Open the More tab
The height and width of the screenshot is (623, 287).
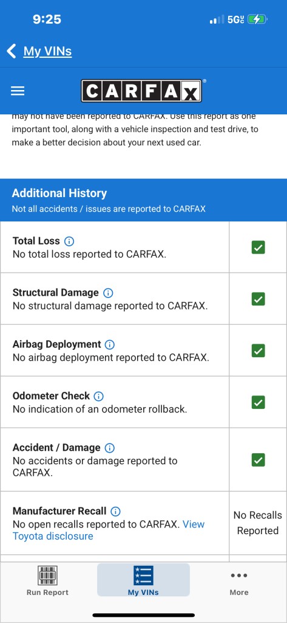239,583
